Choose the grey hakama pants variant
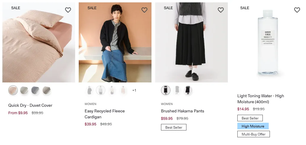Viewport: 306px width, 145px height. pyautogui.click(x=177, y=90)
